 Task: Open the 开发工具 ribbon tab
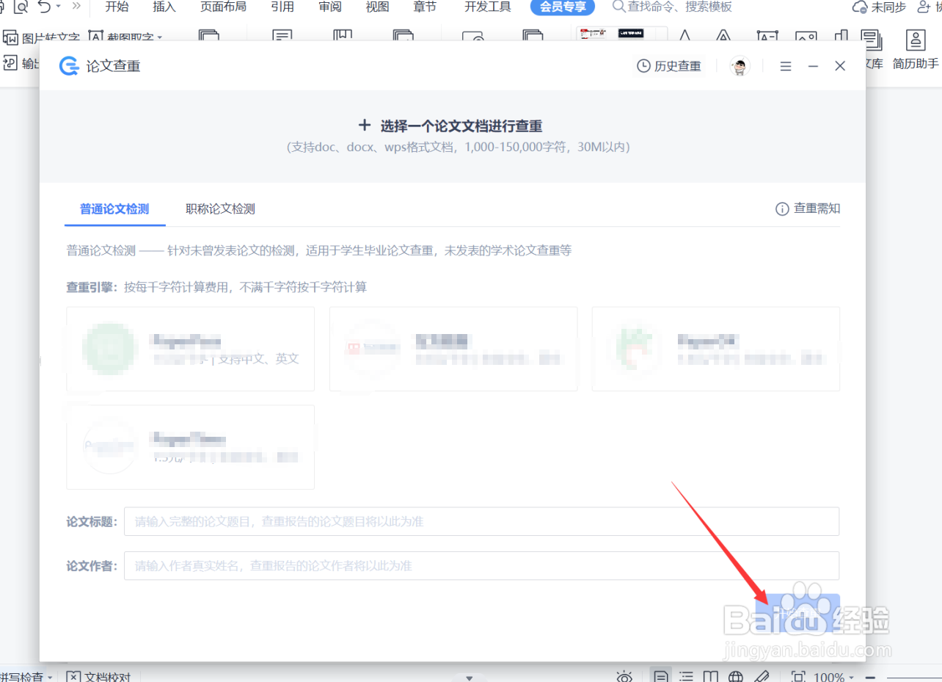(487, 7)
